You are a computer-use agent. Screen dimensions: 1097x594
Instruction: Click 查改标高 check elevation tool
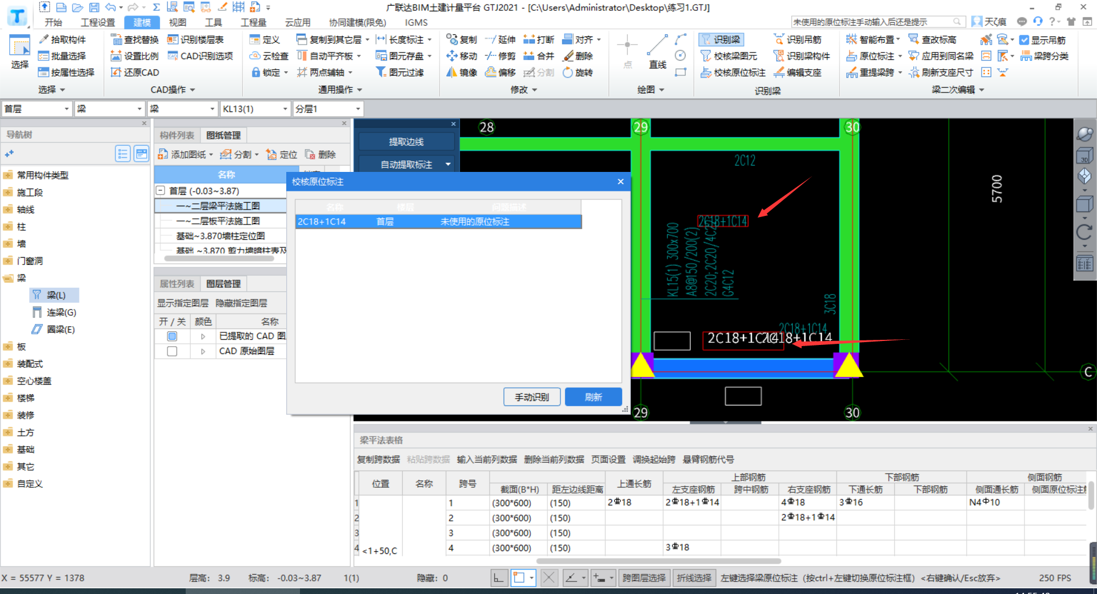coord(932,39)
